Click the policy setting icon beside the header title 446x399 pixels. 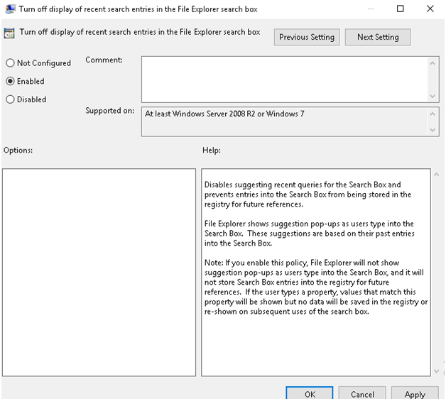click(9, 33)
